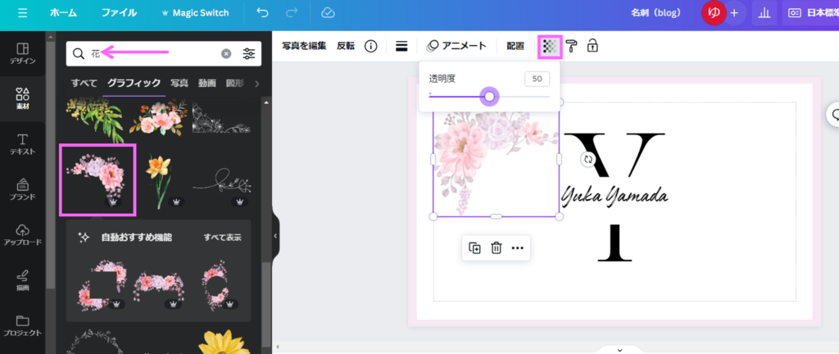Collapse the side panel arrow handle
The height and width of the screenshot is (354, 839).
pyautogui.click(x=276, y=235)
